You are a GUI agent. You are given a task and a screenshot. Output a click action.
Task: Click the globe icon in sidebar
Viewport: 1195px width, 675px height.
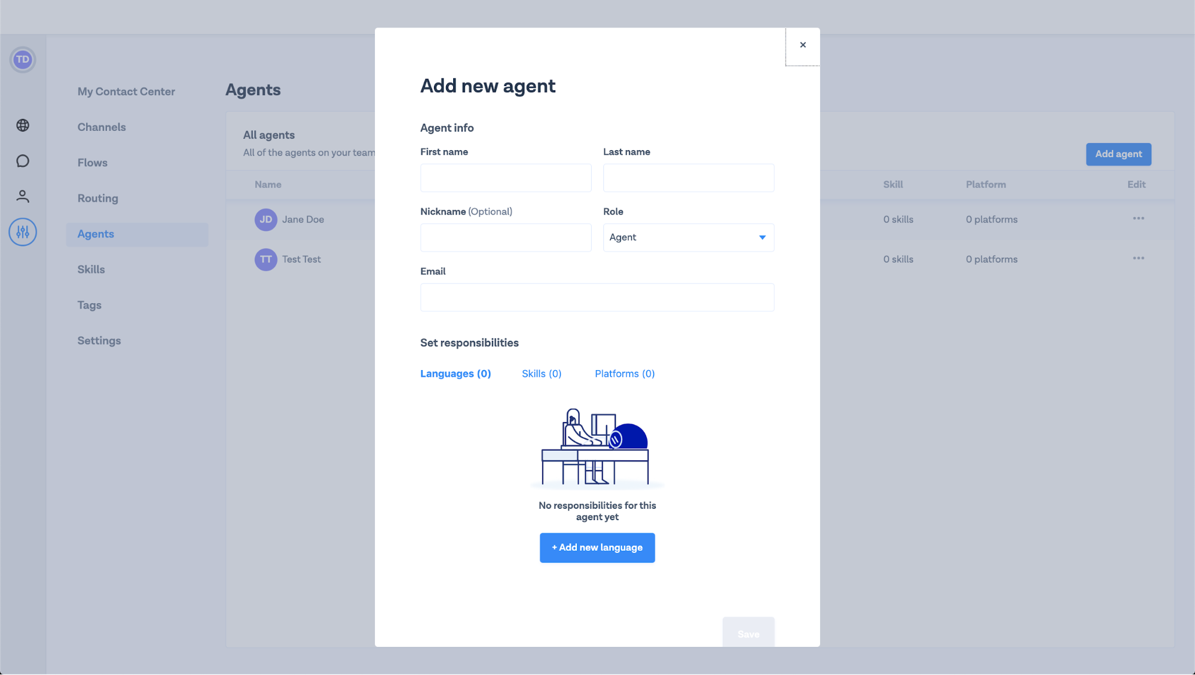(x=23, y=126)
